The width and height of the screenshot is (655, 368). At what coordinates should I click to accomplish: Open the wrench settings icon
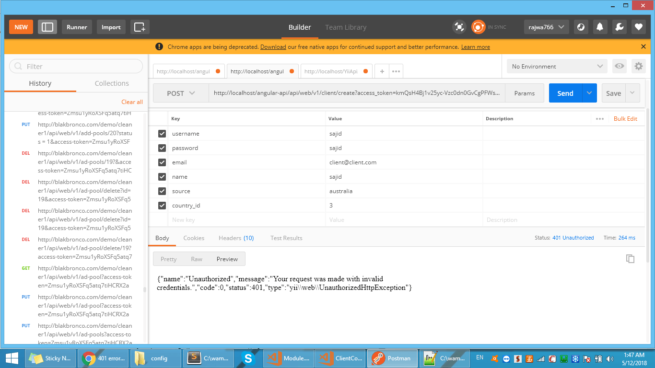619,27
